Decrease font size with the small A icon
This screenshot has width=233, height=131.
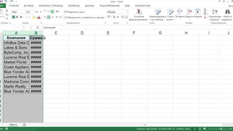coord(41,12)
